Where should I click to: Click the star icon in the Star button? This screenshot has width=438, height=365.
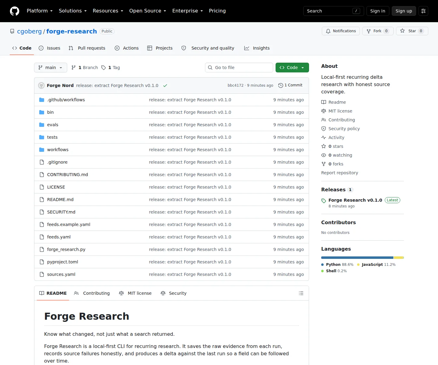pyautogui.click(x=402, y=31)
